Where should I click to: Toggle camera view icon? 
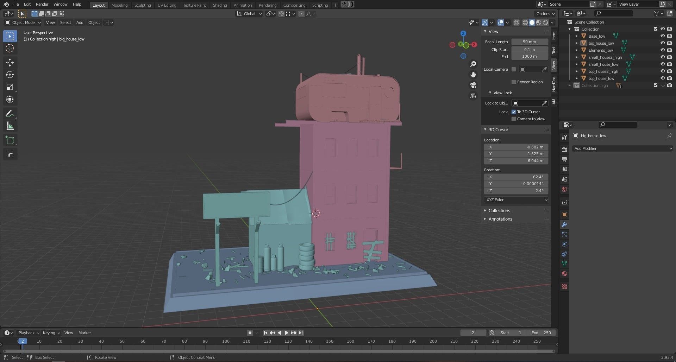(x=473, y=85)
